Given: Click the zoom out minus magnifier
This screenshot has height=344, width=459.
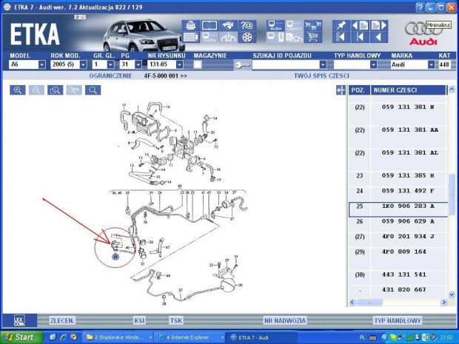Looking at the screenshot, I should 36,90.
